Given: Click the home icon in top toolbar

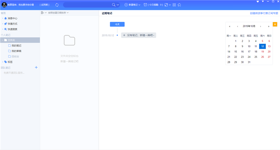Looking at the screenshot, I should [x=179, y=5].
